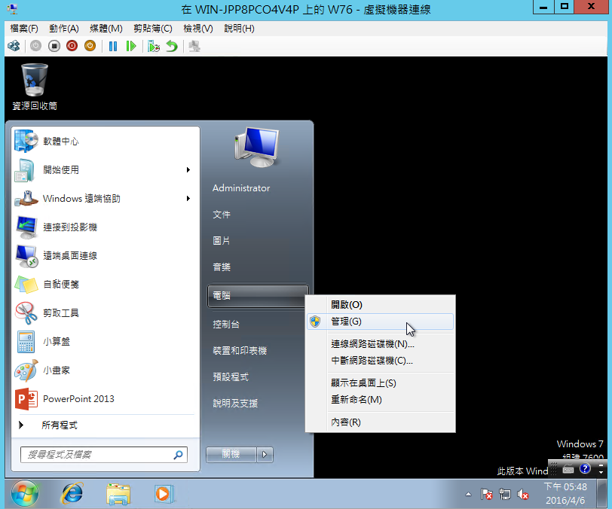This screenshot has width=612, height=509.
Task: Open 小畫家 Paint program
Action: click(106, 370)
